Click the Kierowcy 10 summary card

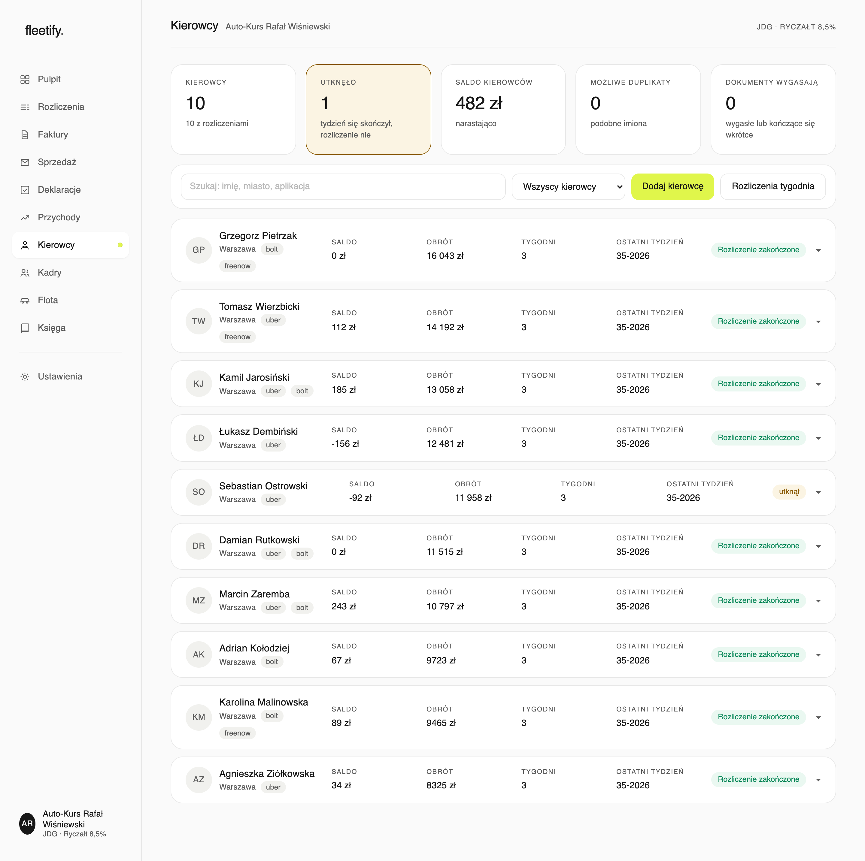(233, 110)
